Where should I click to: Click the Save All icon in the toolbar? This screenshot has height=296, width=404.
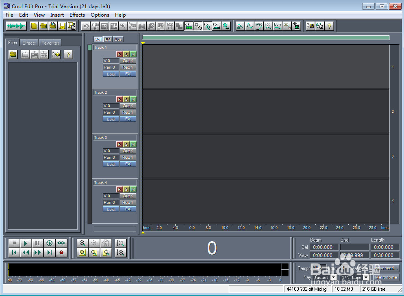point(72,26)
